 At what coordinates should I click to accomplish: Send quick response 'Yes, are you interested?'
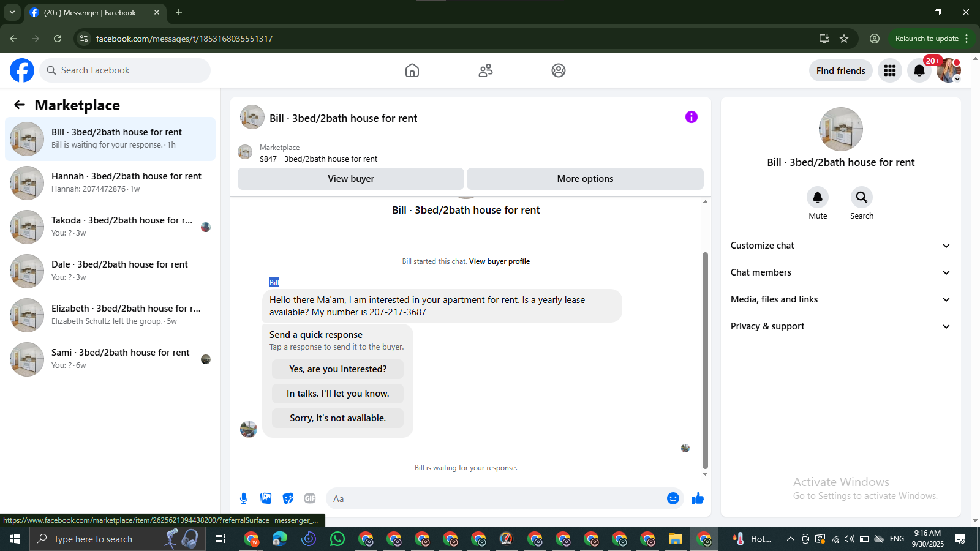[337, 369]
